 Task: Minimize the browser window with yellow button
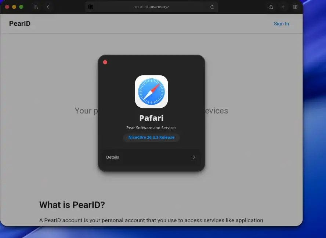click(14, 7)
